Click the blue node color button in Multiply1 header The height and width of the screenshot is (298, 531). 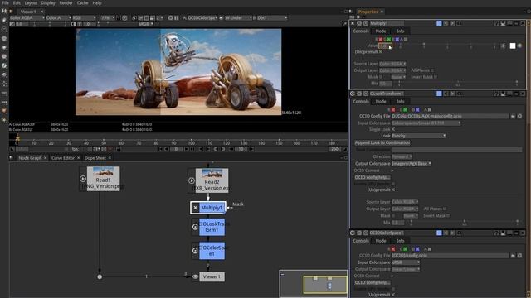click(439, 23)
